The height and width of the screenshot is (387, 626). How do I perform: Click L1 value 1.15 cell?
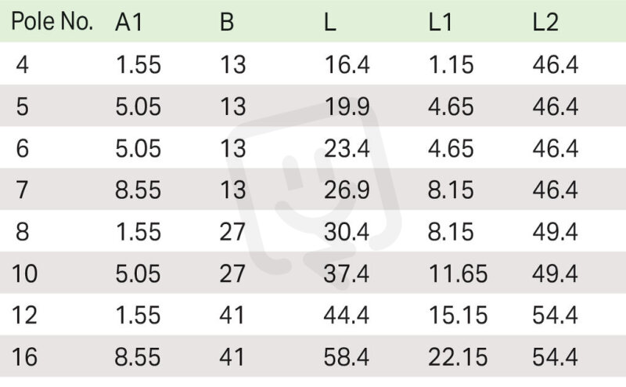(x=451, y=64)
